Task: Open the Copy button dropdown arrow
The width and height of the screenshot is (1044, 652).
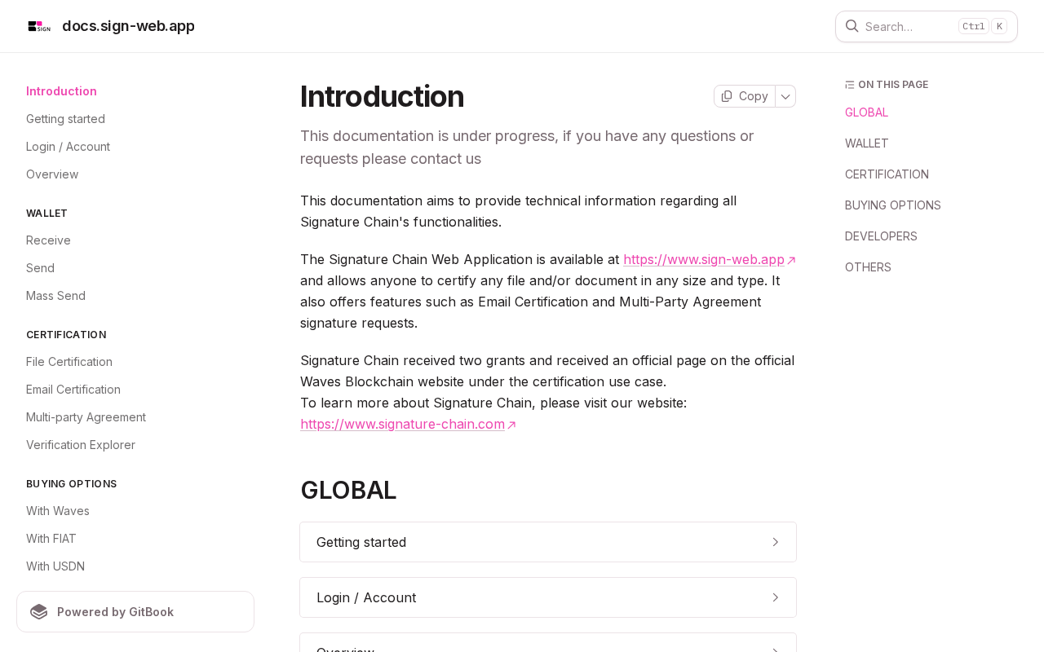Action: click(785, 96)
